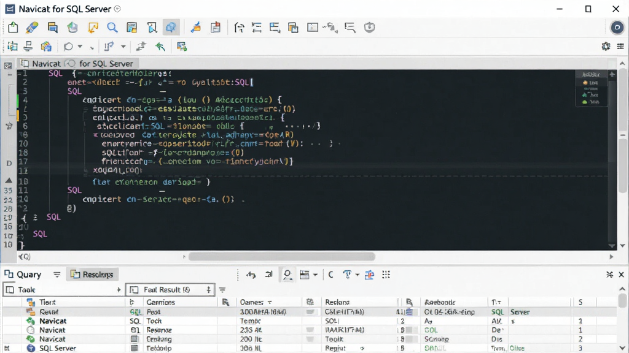Click the up triangle in the editor gutter

click(x=9, y=181)
